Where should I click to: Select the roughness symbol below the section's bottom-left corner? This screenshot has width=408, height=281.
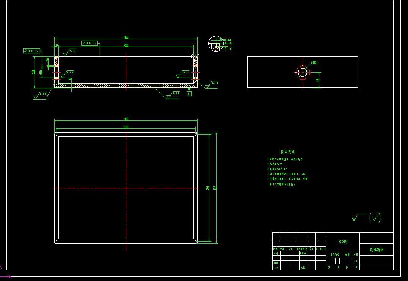(41, 95)
